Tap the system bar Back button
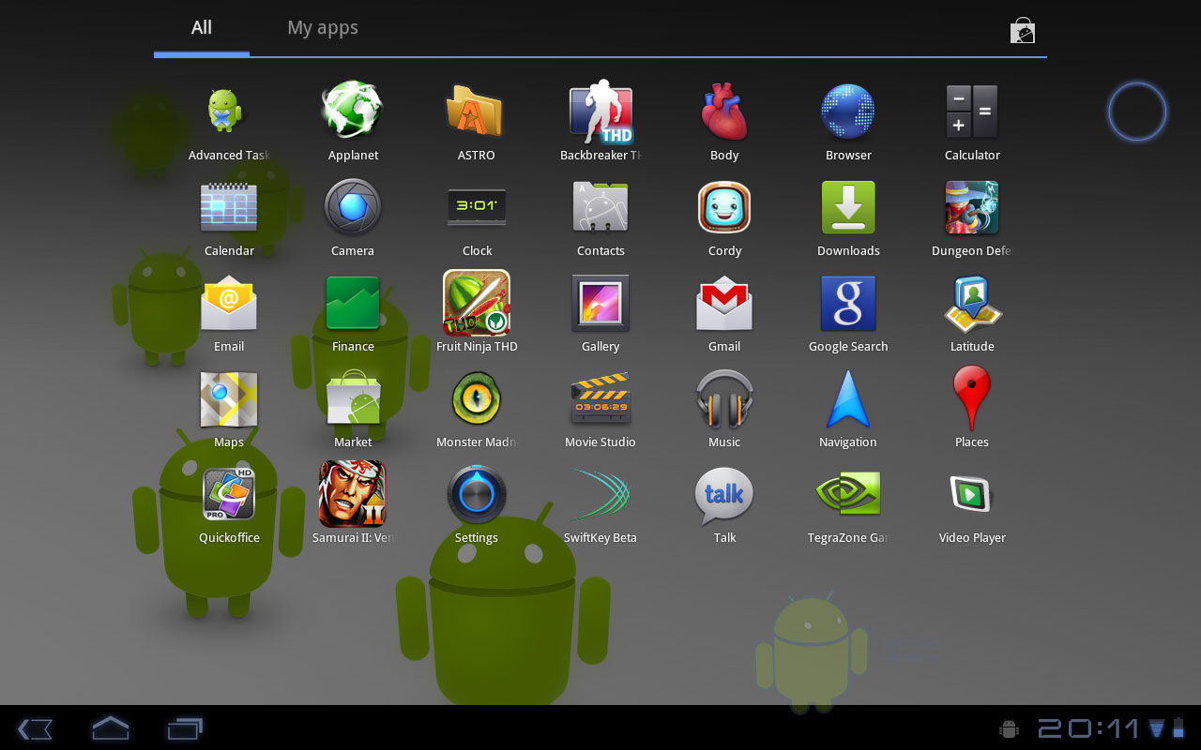The image size is (1201, 750). pyautogui.click(x=35, y=728)
